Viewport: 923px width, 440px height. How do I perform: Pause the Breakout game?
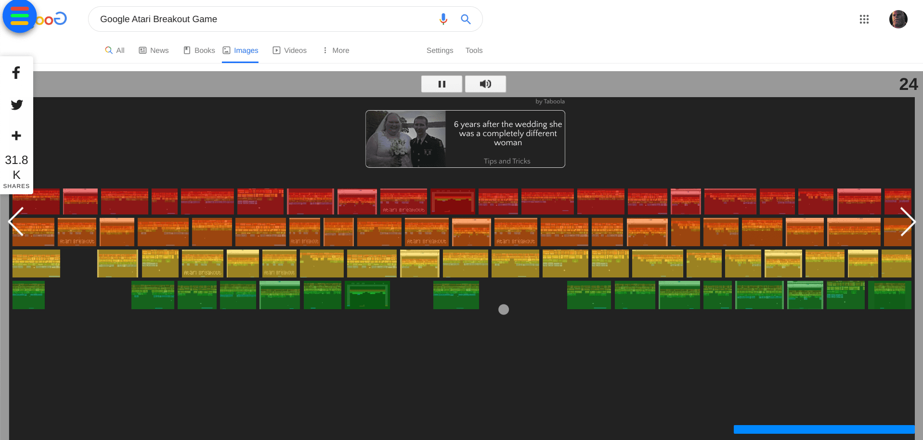[x=442, y=84]
